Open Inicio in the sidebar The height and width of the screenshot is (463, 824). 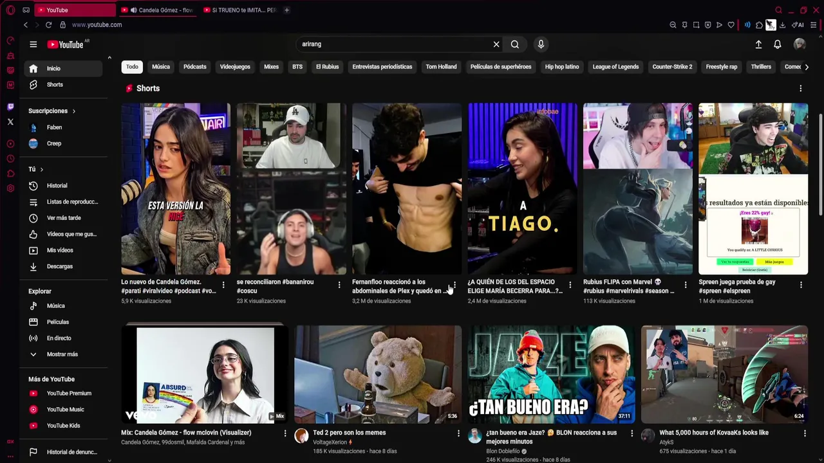click(64, 68)
